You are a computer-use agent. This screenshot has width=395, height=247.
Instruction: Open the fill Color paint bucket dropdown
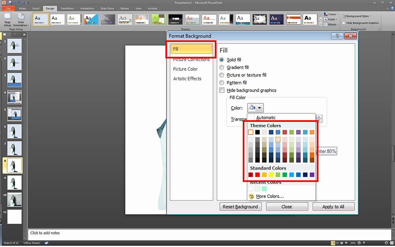pos(256,108)
